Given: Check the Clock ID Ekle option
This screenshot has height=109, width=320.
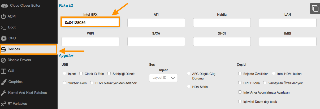Looking at the screenshot, I should point(81,74).
